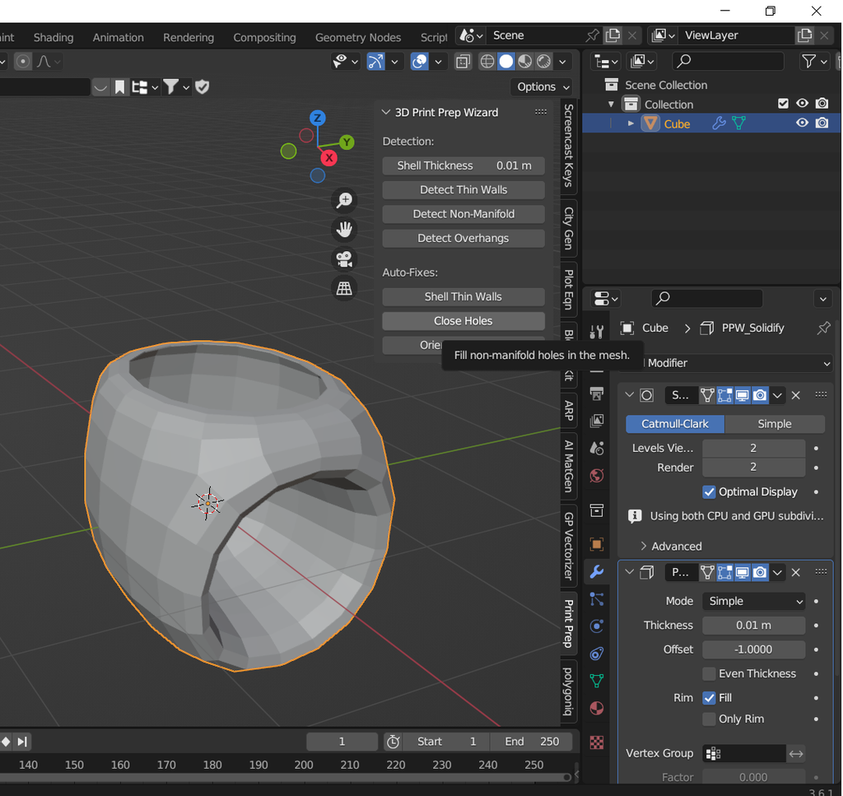Viewport: 843px width, 796px height.
Task: Click Close Holes button
Action: click(463, 321)
